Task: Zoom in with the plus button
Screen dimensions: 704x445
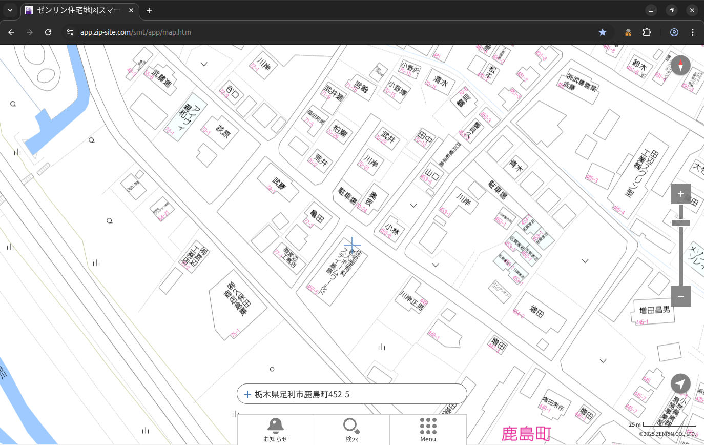Action: pos(680,194)
